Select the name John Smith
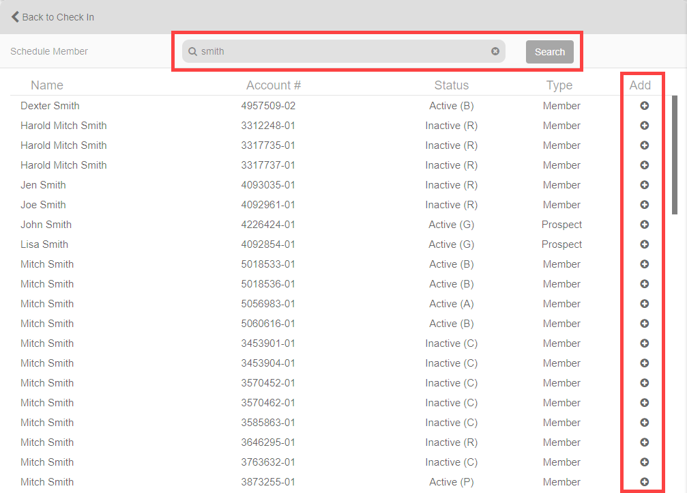Viewport: 687px width, 493px height. [46, 225]
